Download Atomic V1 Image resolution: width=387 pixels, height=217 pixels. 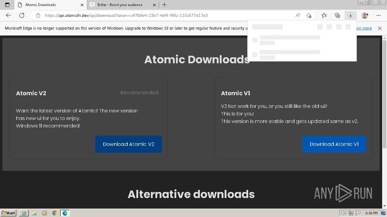(x=334, y=144)
